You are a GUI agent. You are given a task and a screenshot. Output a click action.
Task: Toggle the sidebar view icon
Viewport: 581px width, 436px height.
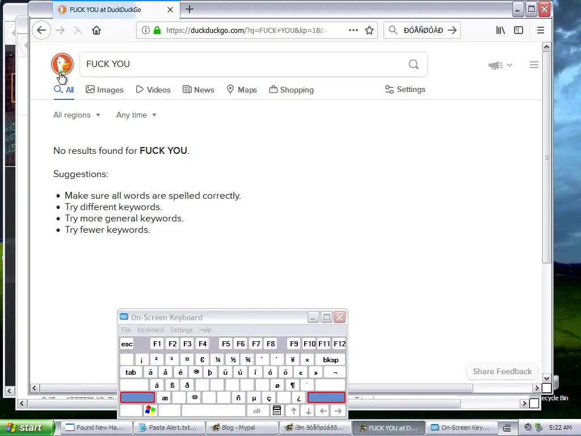point(519,31)
